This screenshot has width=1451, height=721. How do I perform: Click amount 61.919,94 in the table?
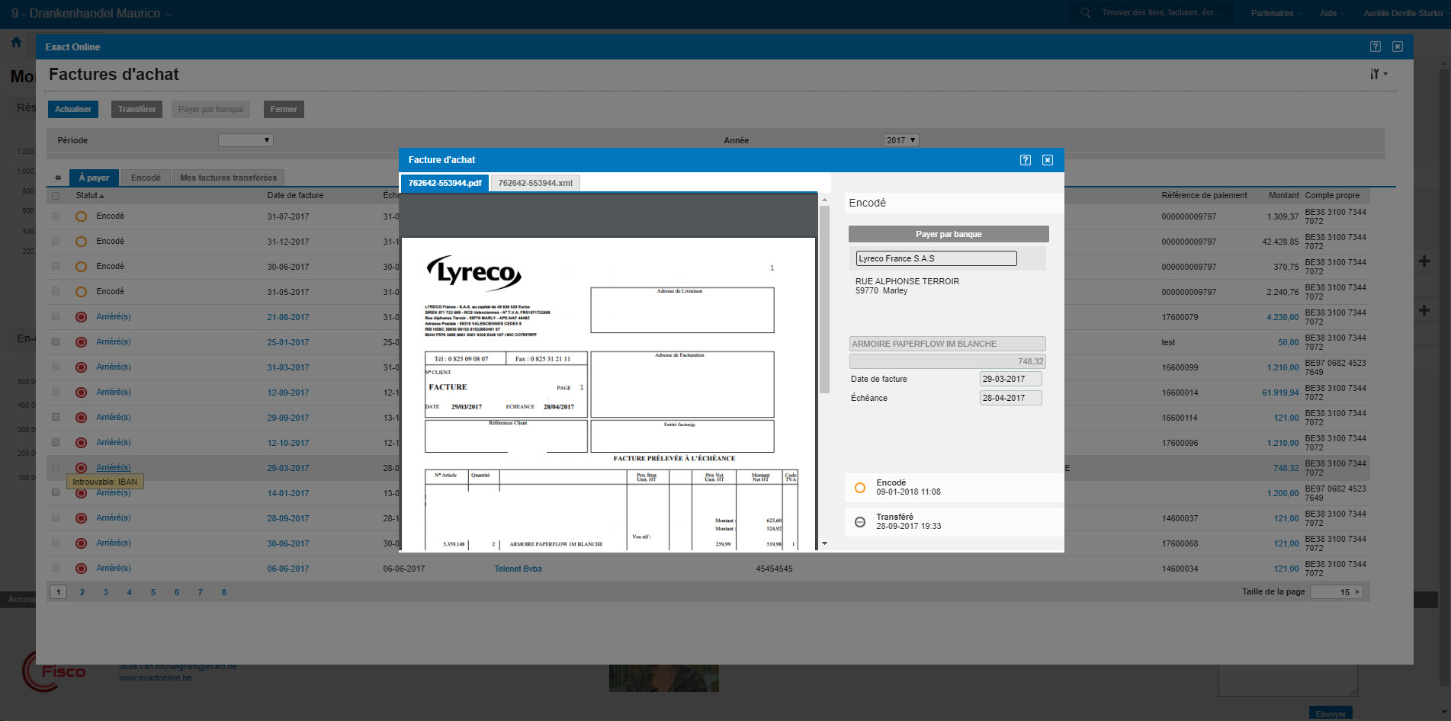pos(1280,393)
